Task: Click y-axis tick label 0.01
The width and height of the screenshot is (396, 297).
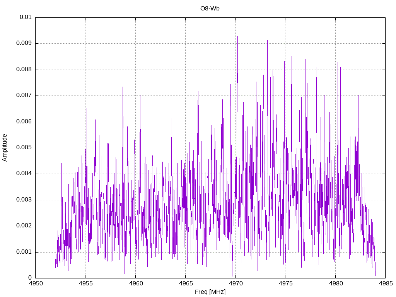Action: 26,17
